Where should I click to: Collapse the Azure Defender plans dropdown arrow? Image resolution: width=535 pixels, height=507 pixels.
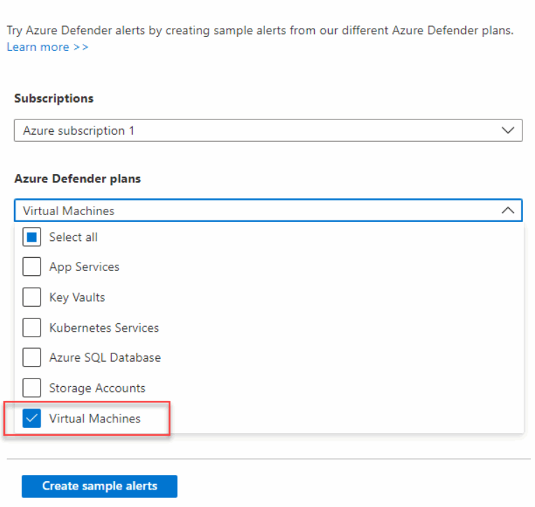point(508,211)
